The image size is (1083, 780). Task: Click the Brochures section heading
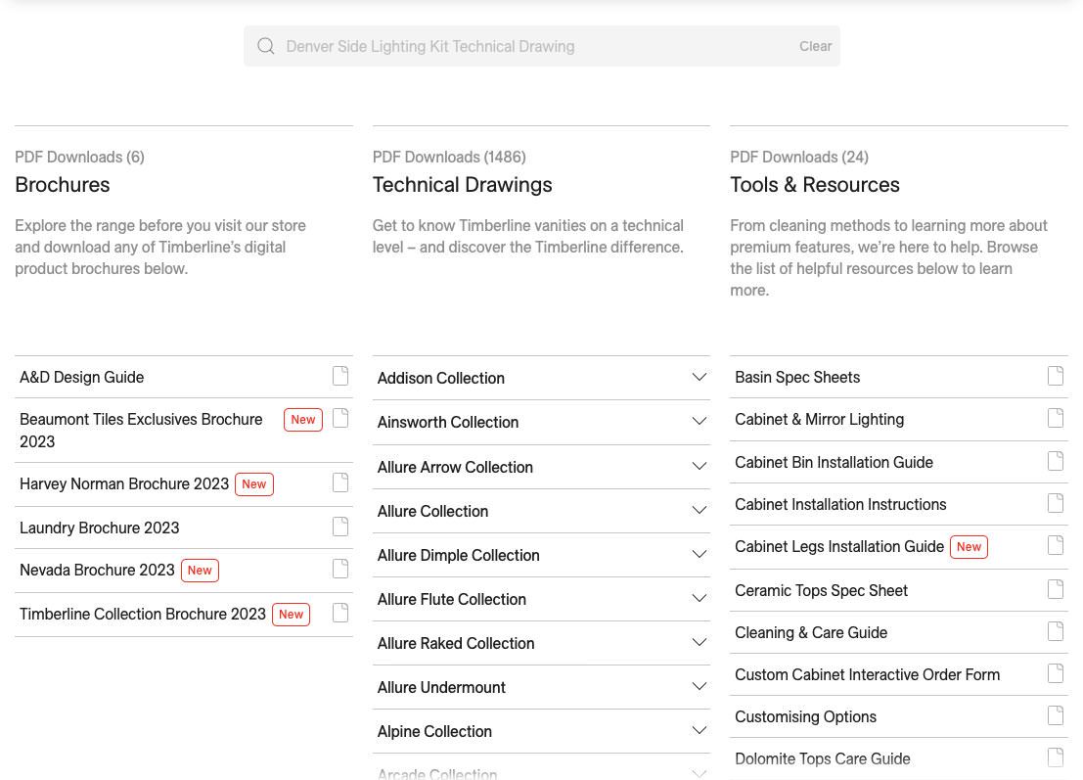[x=63, y=184]
